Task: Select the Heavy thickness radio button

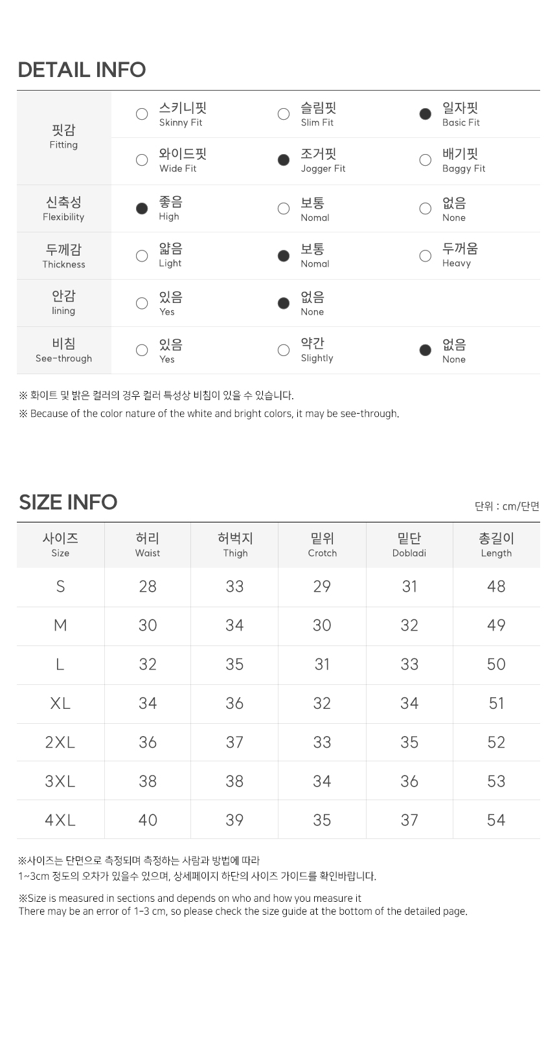Action: click(425, 256)
